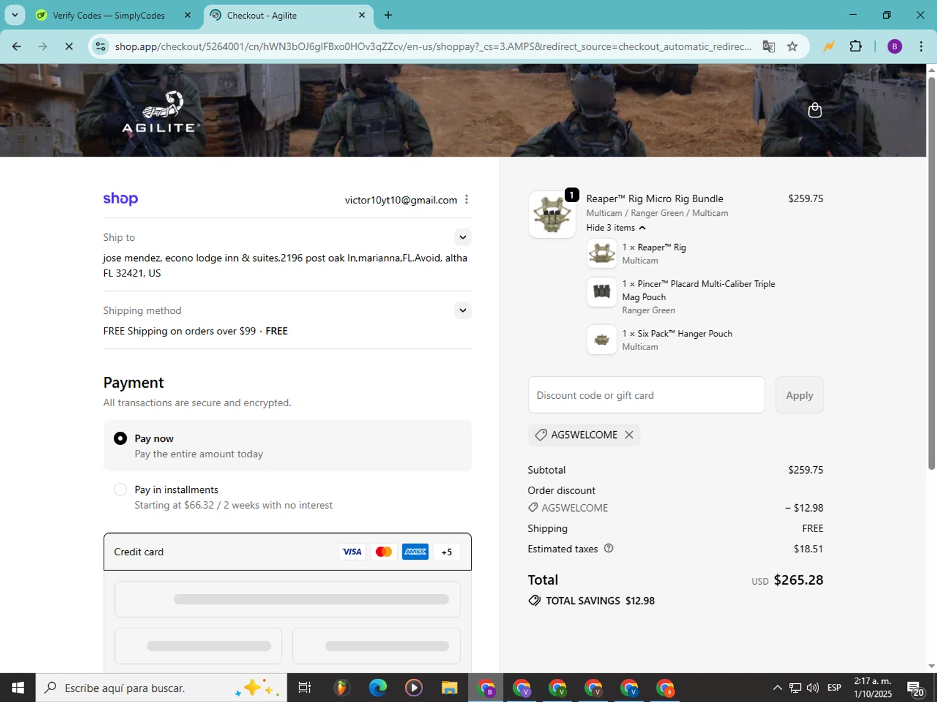The width and height of the screenshot is (937, 702).
Task: Select Pay in installments radio option
Action: pos(121,490)
